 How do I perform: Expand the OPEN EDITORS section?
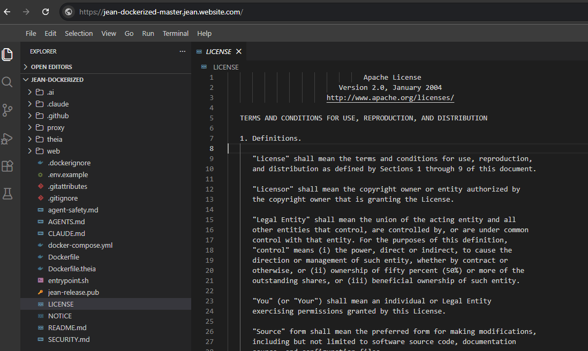click(x=26, y=67)
